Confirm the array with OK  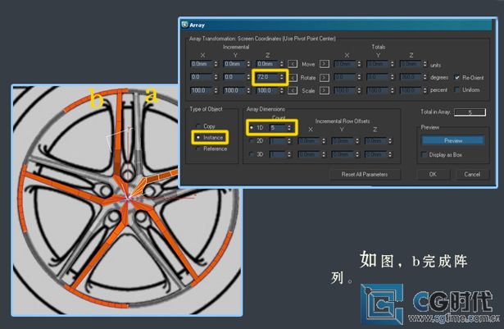coord(433,175)
